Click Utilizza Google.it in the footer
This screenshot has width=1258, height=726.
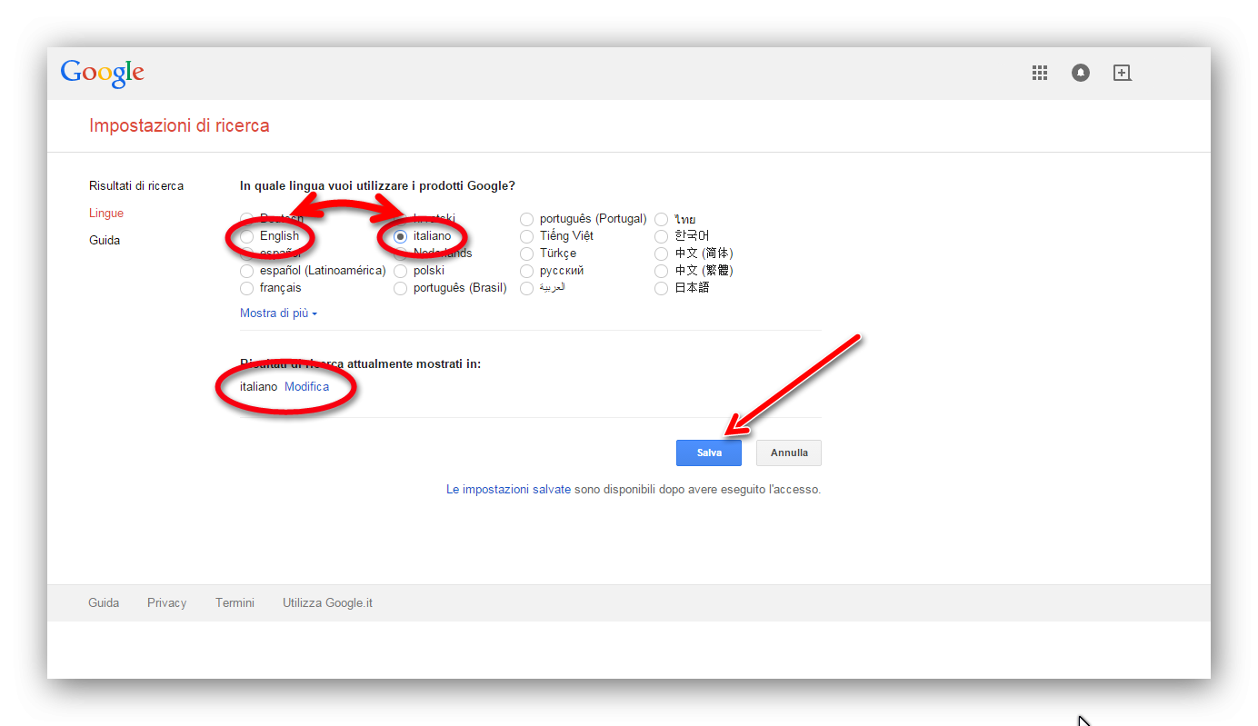[327, 603]
